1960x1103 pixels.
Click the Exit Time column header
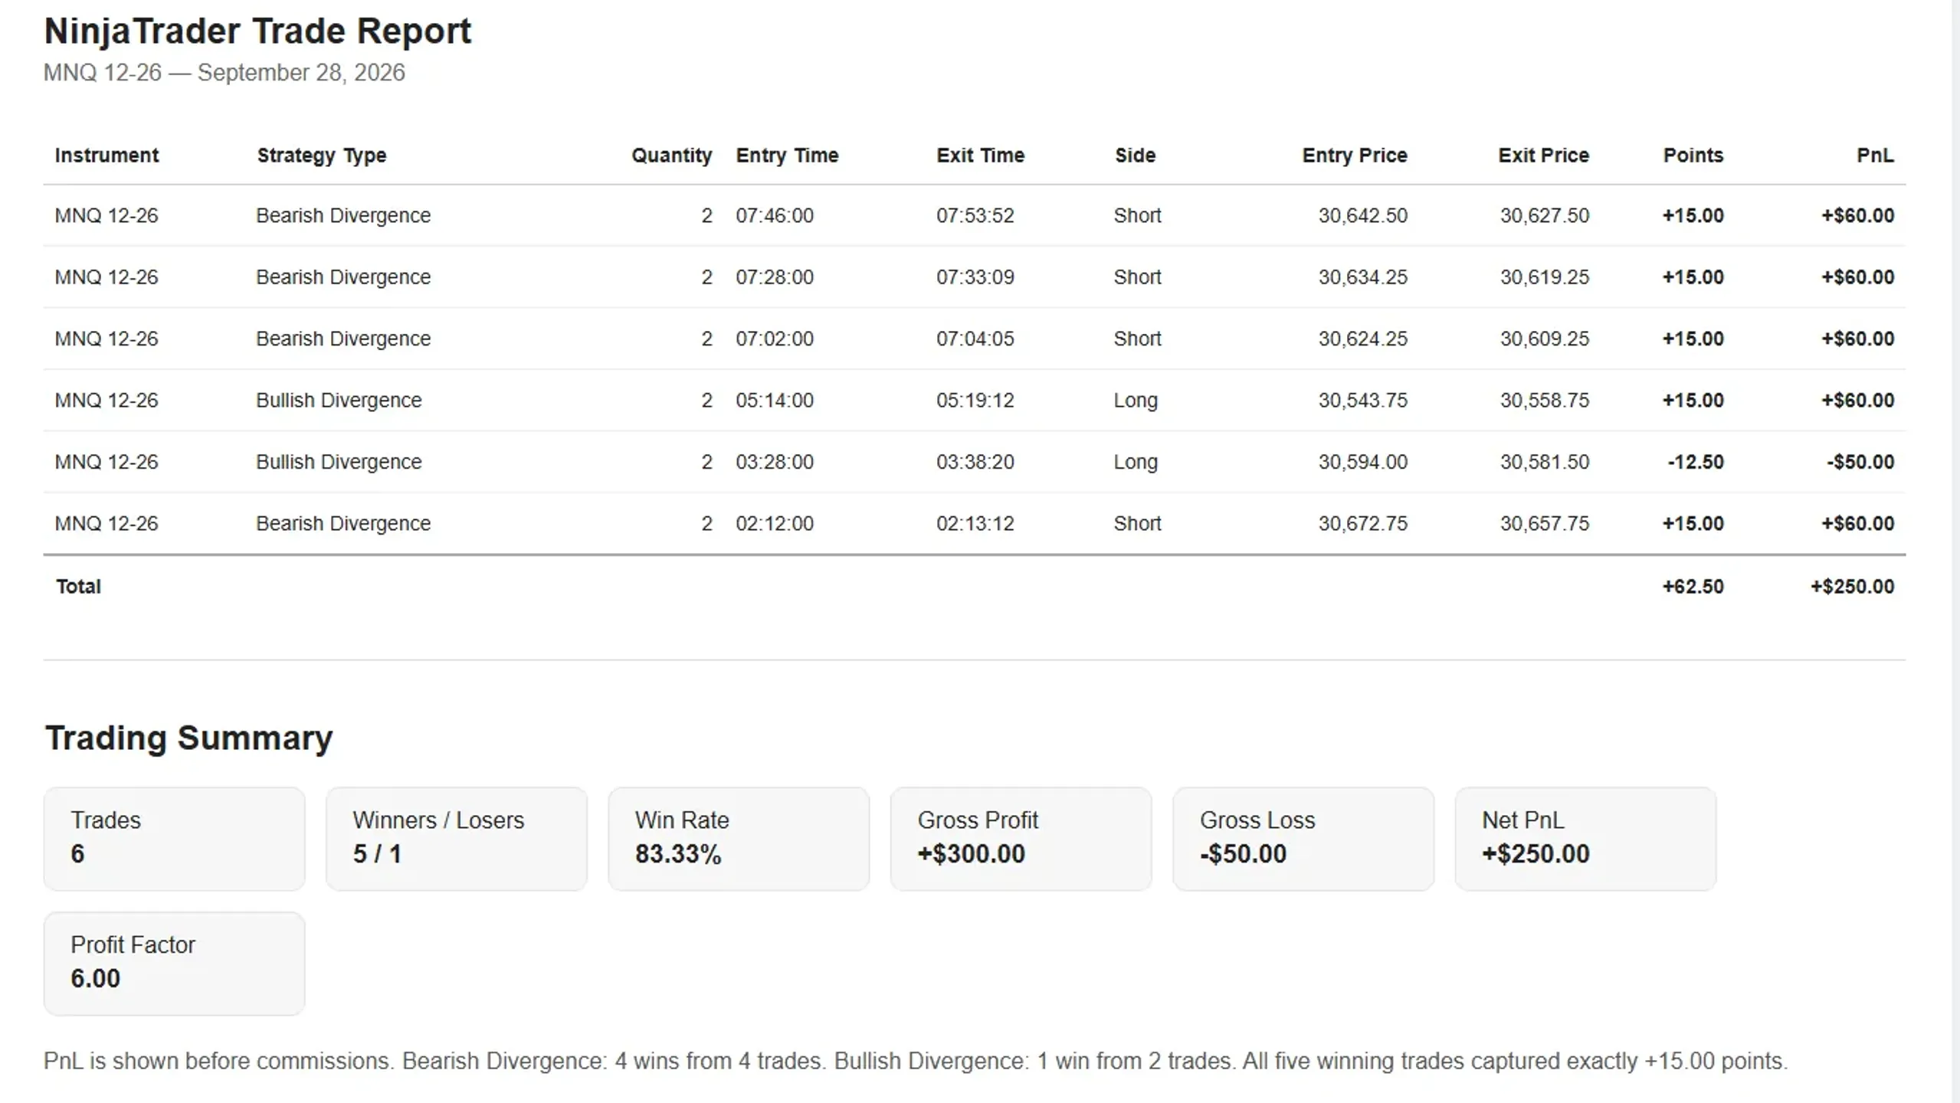[980, 155]
